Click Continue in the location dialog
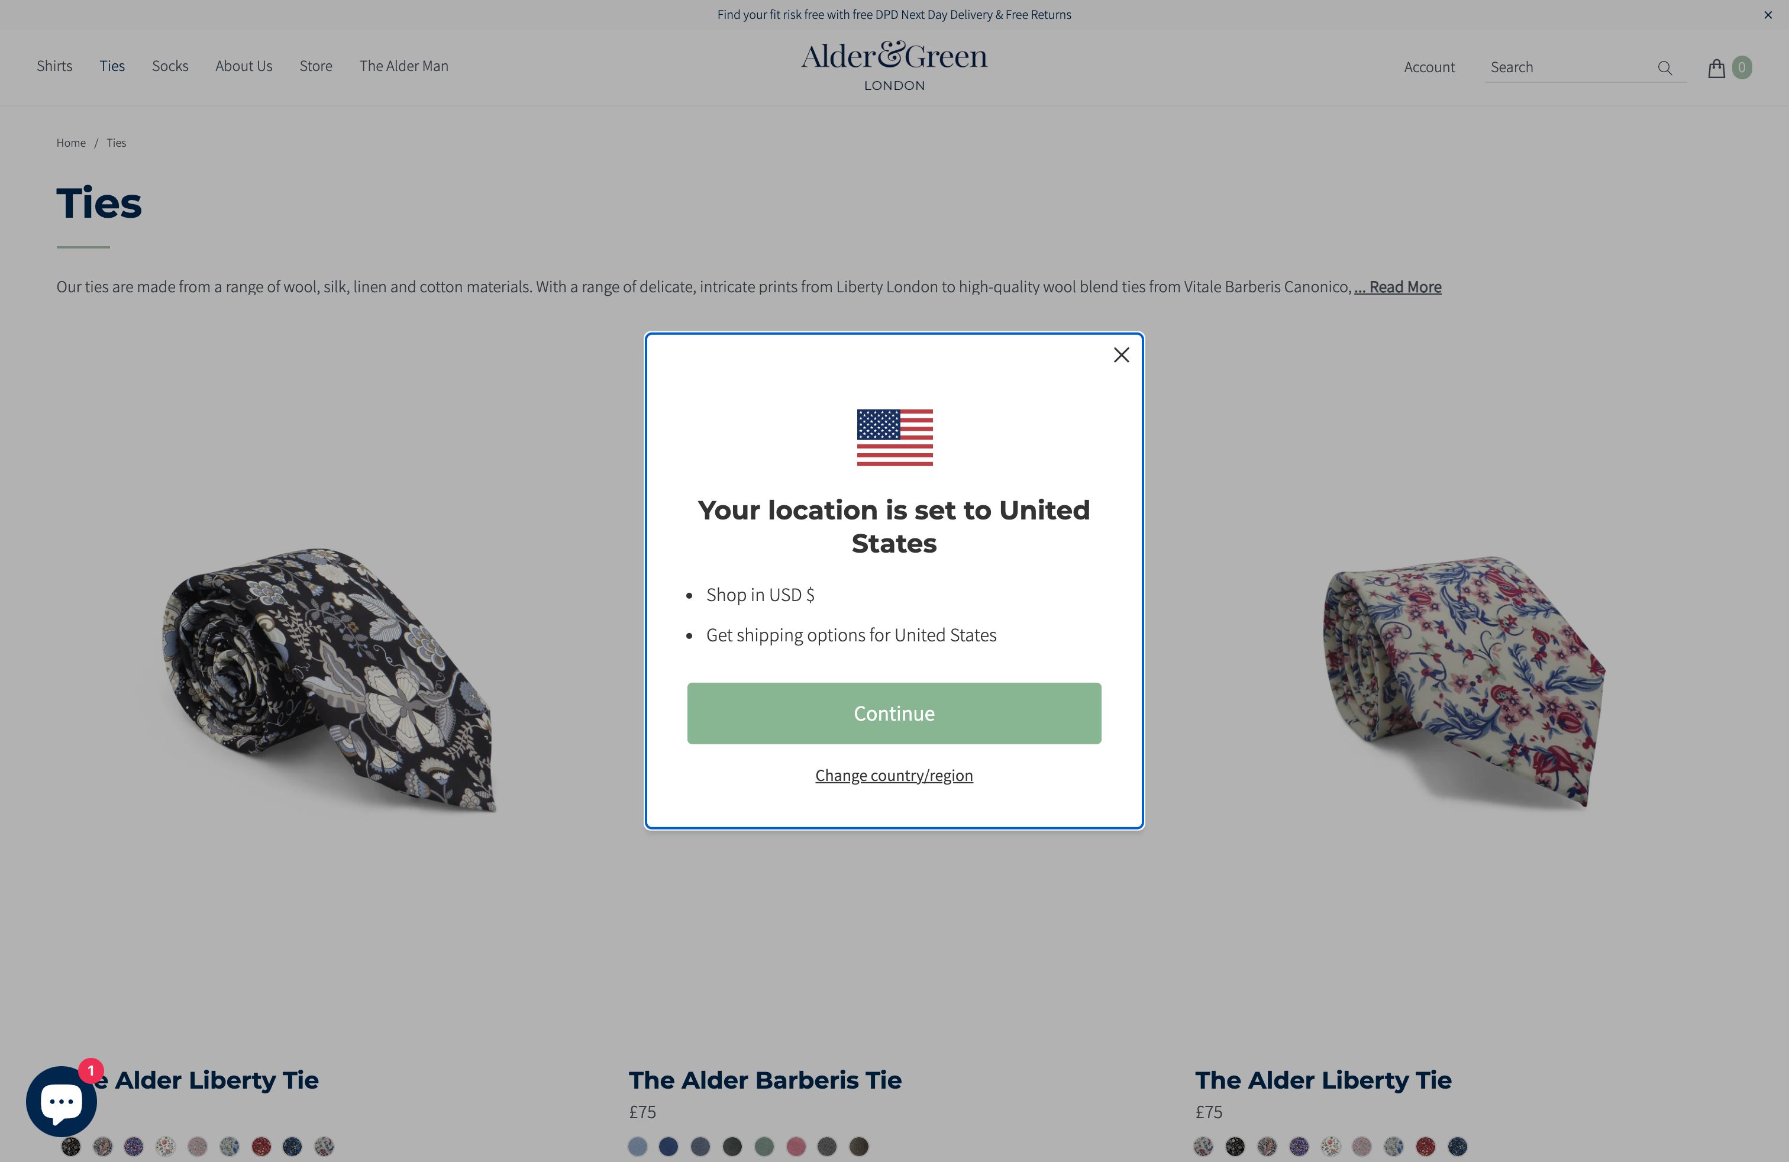 pyautogui.click(x=894, y=714)
